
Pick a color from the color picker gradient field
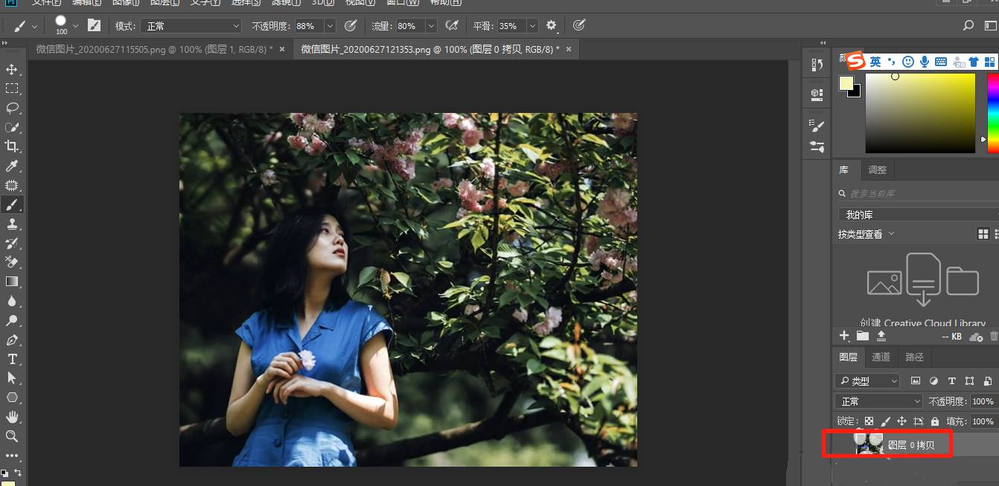tap(920, 111)
